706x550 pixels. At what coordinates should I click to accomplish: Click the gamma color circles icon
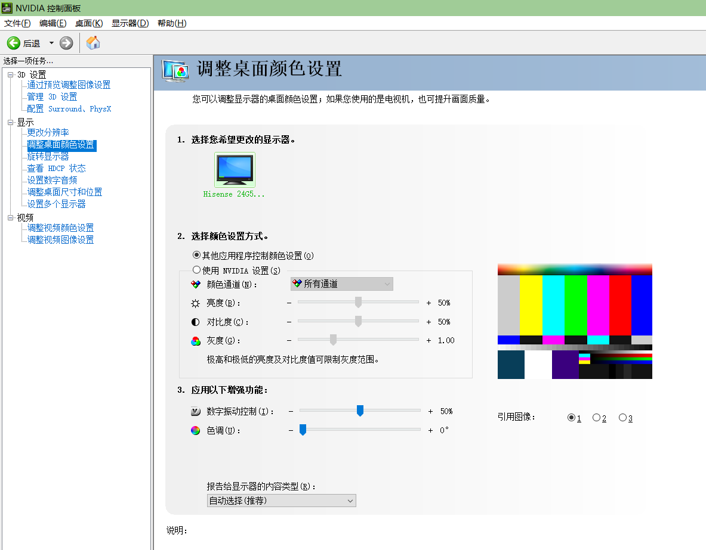coord(195,341)
